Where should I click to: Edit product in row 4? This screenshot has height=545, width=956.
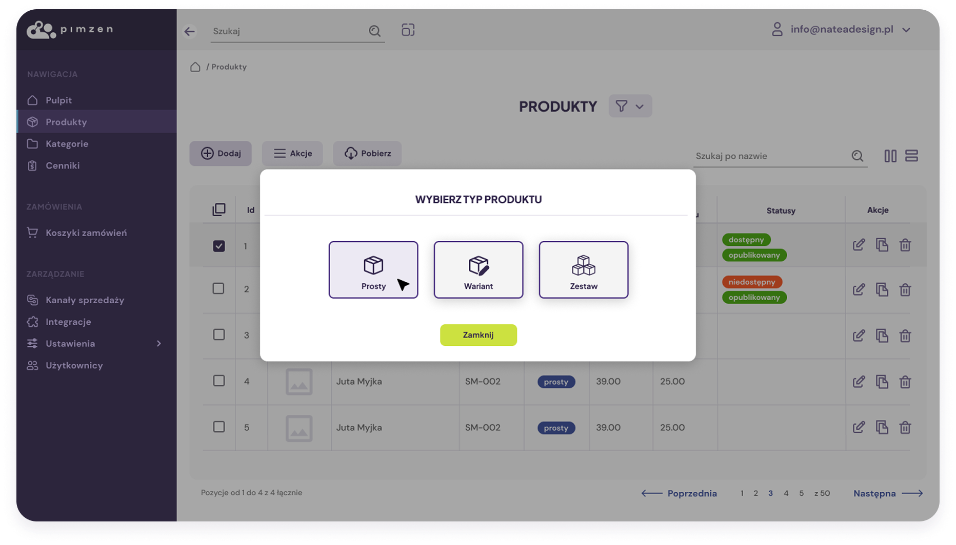(859, 382)
